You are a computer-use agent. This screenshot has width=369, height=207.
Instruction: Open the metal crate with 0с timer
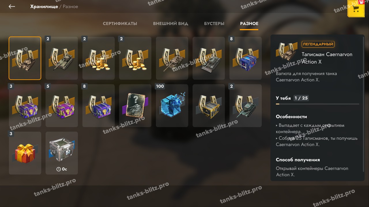tap(62, 153)
